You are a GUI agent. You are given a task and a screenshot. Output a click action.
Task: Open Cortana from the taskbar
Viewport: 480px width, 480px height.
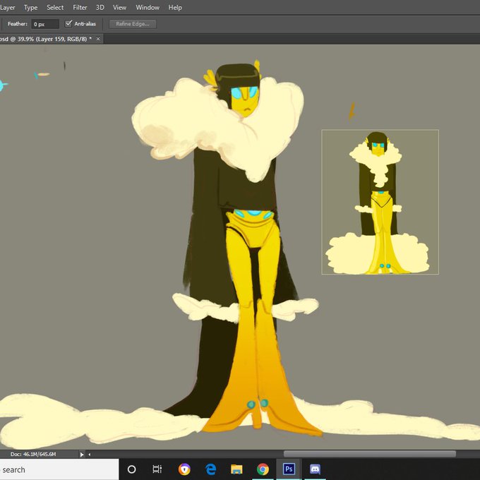point(131,469)
